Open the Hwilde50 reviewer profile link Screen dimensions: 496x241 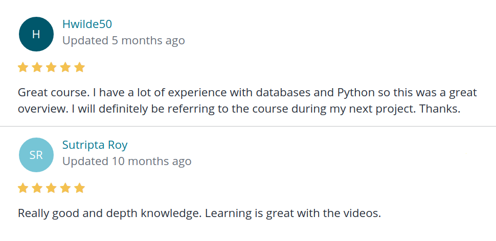87,24
